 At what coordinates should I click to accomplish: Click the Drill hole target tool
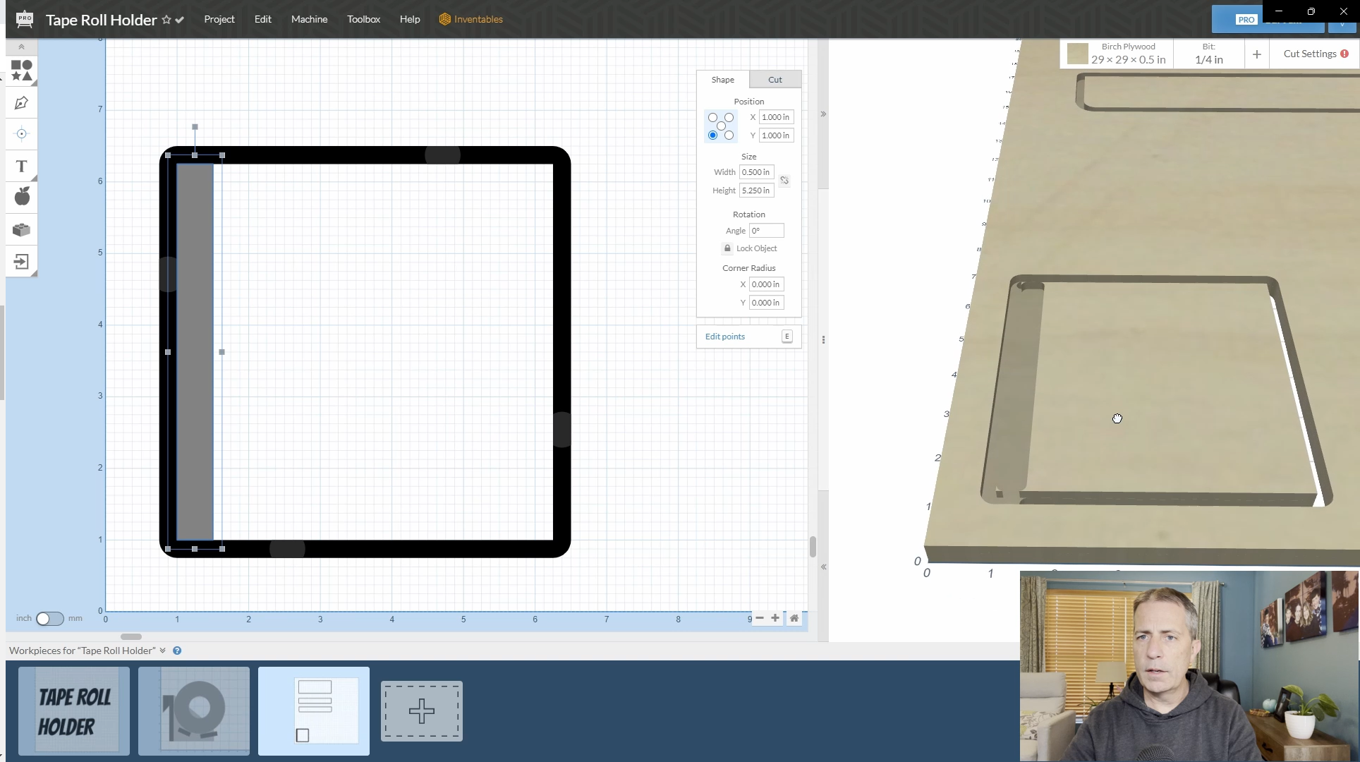21,134
